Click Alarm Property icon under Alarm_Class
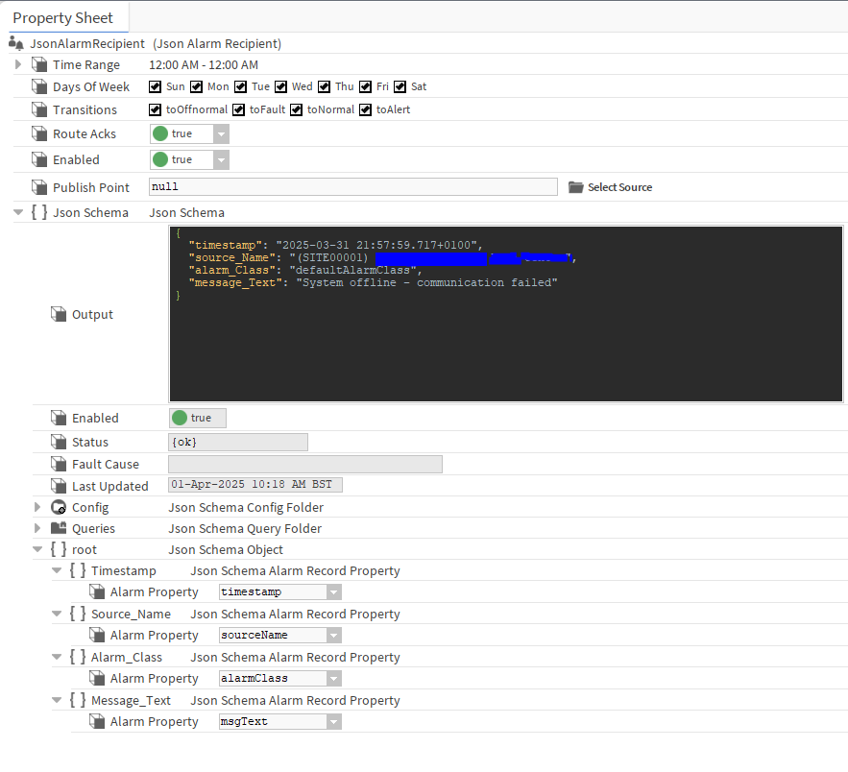Viewport: 848px width, 772px height. (x=97, y=678)
